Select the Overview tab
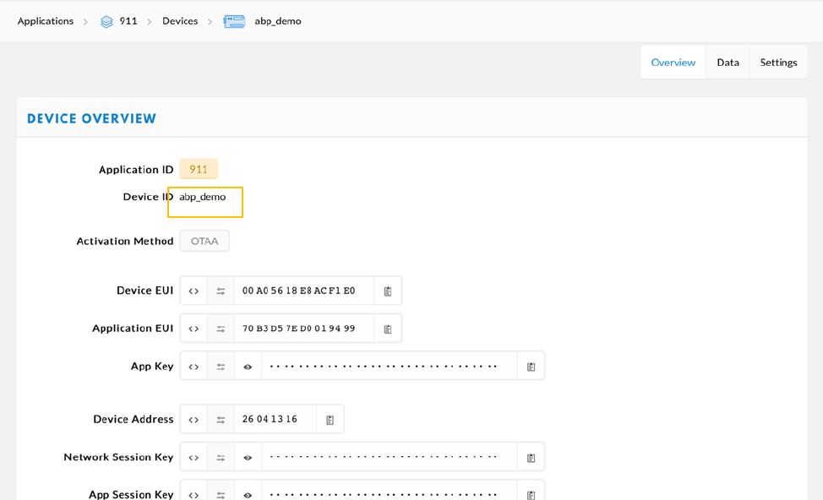Screen dimensions: 823x500 (673, 62)
